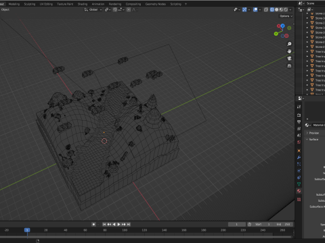
Task: Click the blue Z axis gizmo ball
Action: [282, 26]
